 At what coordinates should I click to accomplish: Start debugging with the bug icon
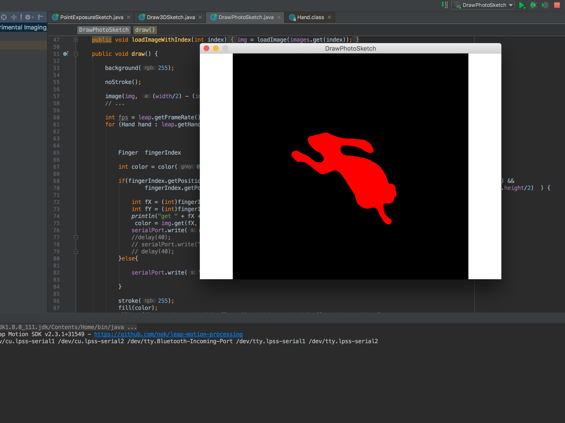(533, 5)
